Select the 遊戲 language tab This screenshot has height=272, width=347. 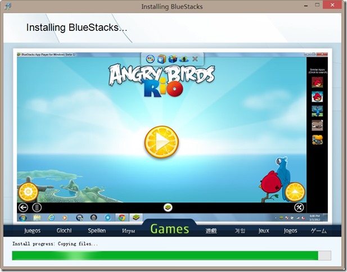pyautogui.click(x=211, y=231)
